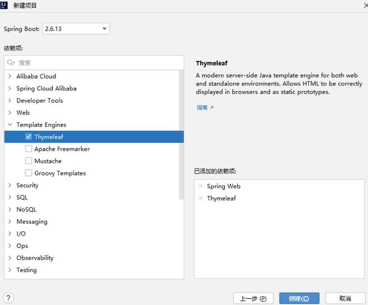Viewport: 368px width, 305px height.
Task: Click the Template Engines label
Action: pyautogui.click(x=41, y=125)
